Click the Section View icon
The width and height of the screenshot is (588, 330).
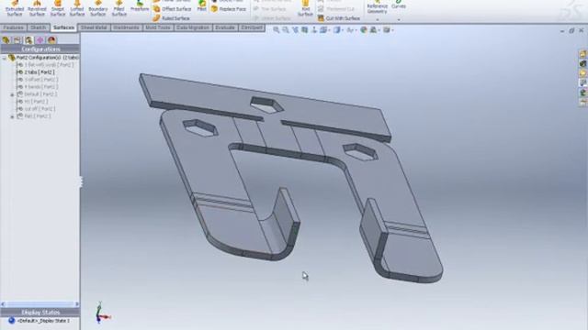(x=305, y=30)
